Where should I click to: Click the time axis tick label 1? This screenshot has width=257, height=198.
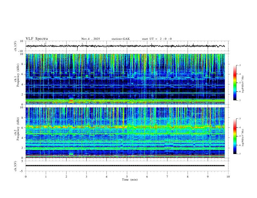46,177
